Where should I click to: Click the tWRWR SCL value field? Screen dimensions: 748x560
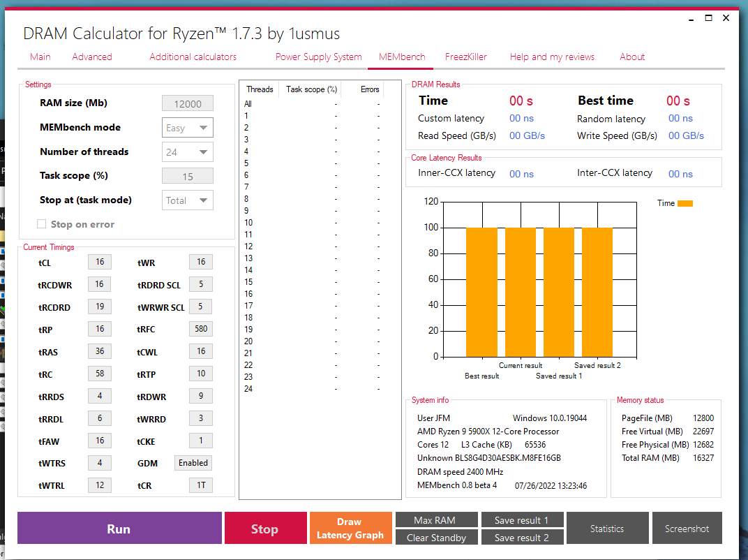point(201,307)
